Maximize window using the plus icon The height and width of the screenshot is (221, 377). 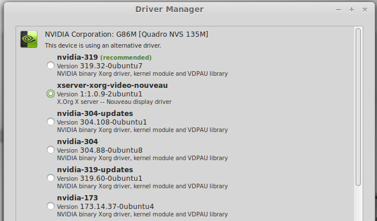352,10
